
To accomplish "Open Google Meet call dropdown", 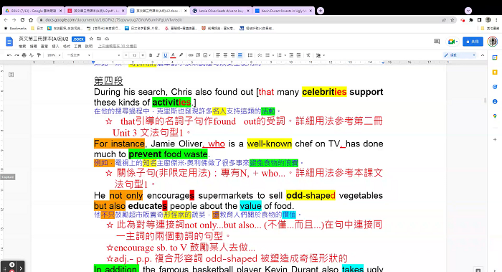I will click(x=453, y=42).
